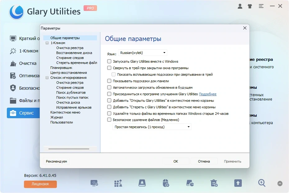Select Поиск дубликатов in the tree
The image size is (289, 193).
71,92
